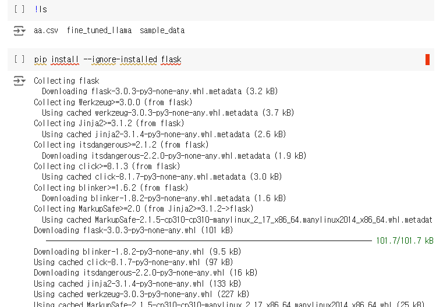Click 'Collecting blinker>=1.6.2 (from flask)' line

coord(111,188)
